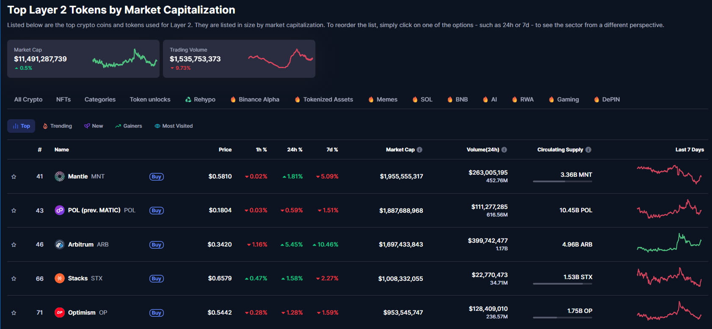Image resolution: width=712 pixels, height=329 pixels.
Task: Click the flame icon beside AI
Action: click(486, 99)
